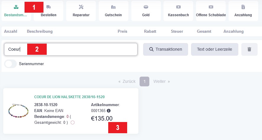Open the Bestandsmenge stock icon tab
262x140 pixels.
coord(16,7)
